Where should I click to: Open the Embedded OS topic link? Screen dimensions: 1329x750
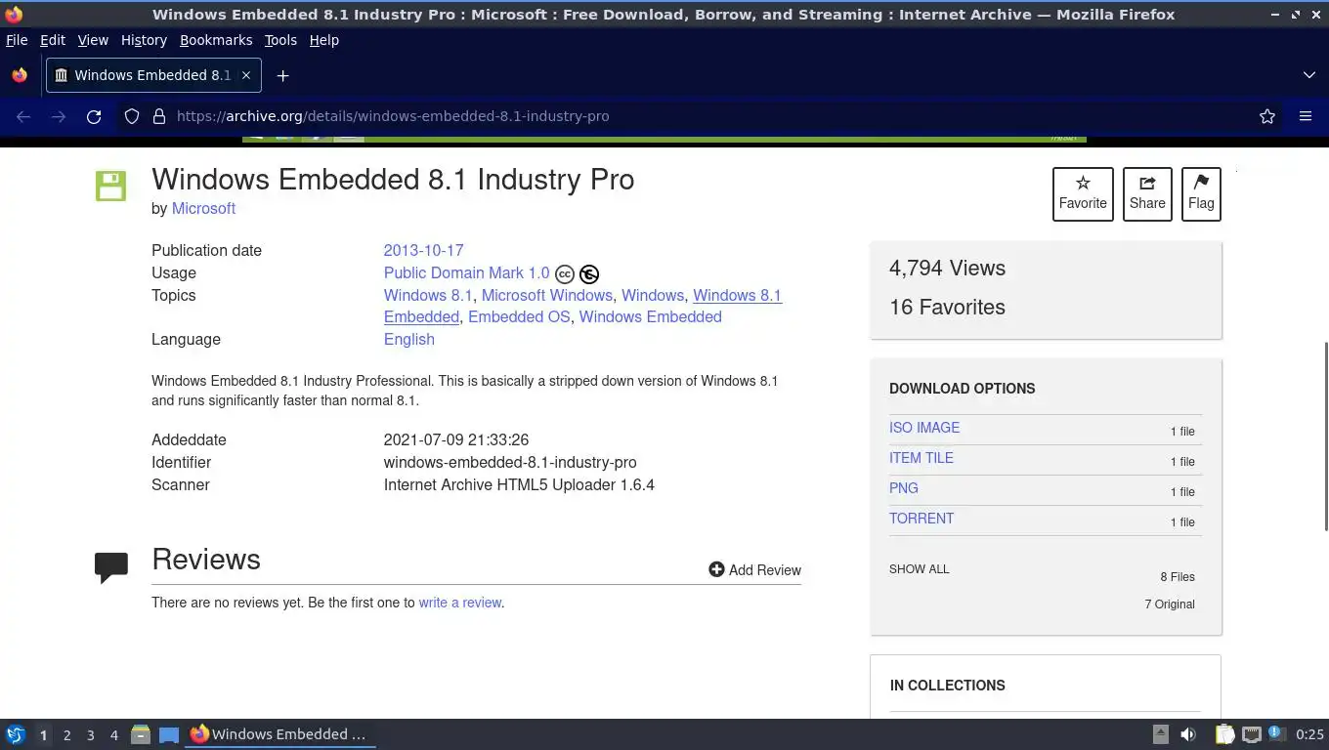(519, 316)
